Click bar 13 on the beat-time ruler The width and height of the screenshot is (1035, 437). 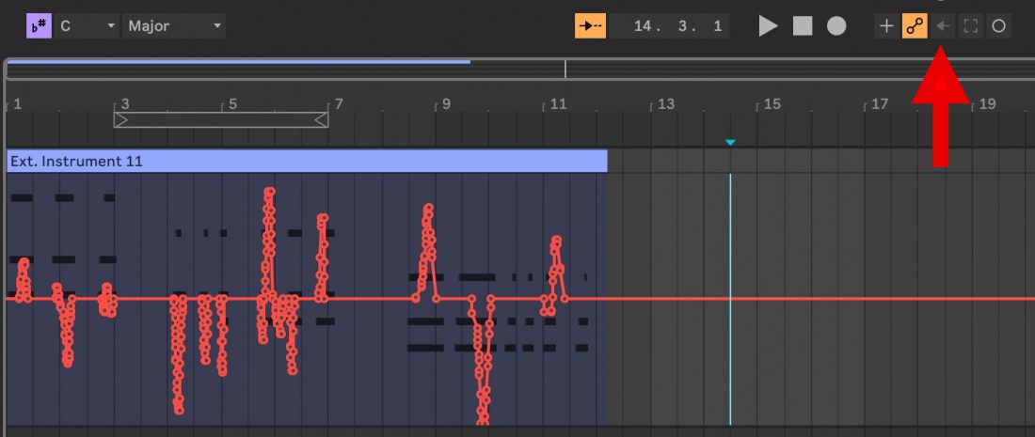pos(664,103)
